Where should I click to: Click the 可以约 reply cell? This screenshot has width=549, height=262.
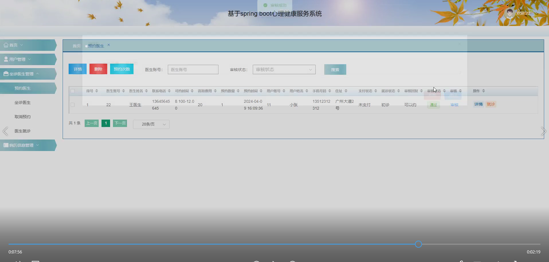click(410, 105)
